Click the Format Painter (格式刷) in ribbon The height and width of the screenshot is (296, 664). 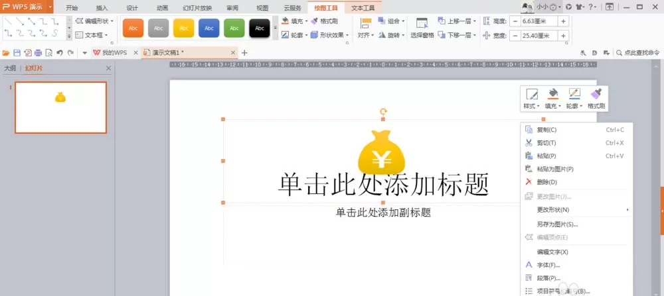pos(325,21)
